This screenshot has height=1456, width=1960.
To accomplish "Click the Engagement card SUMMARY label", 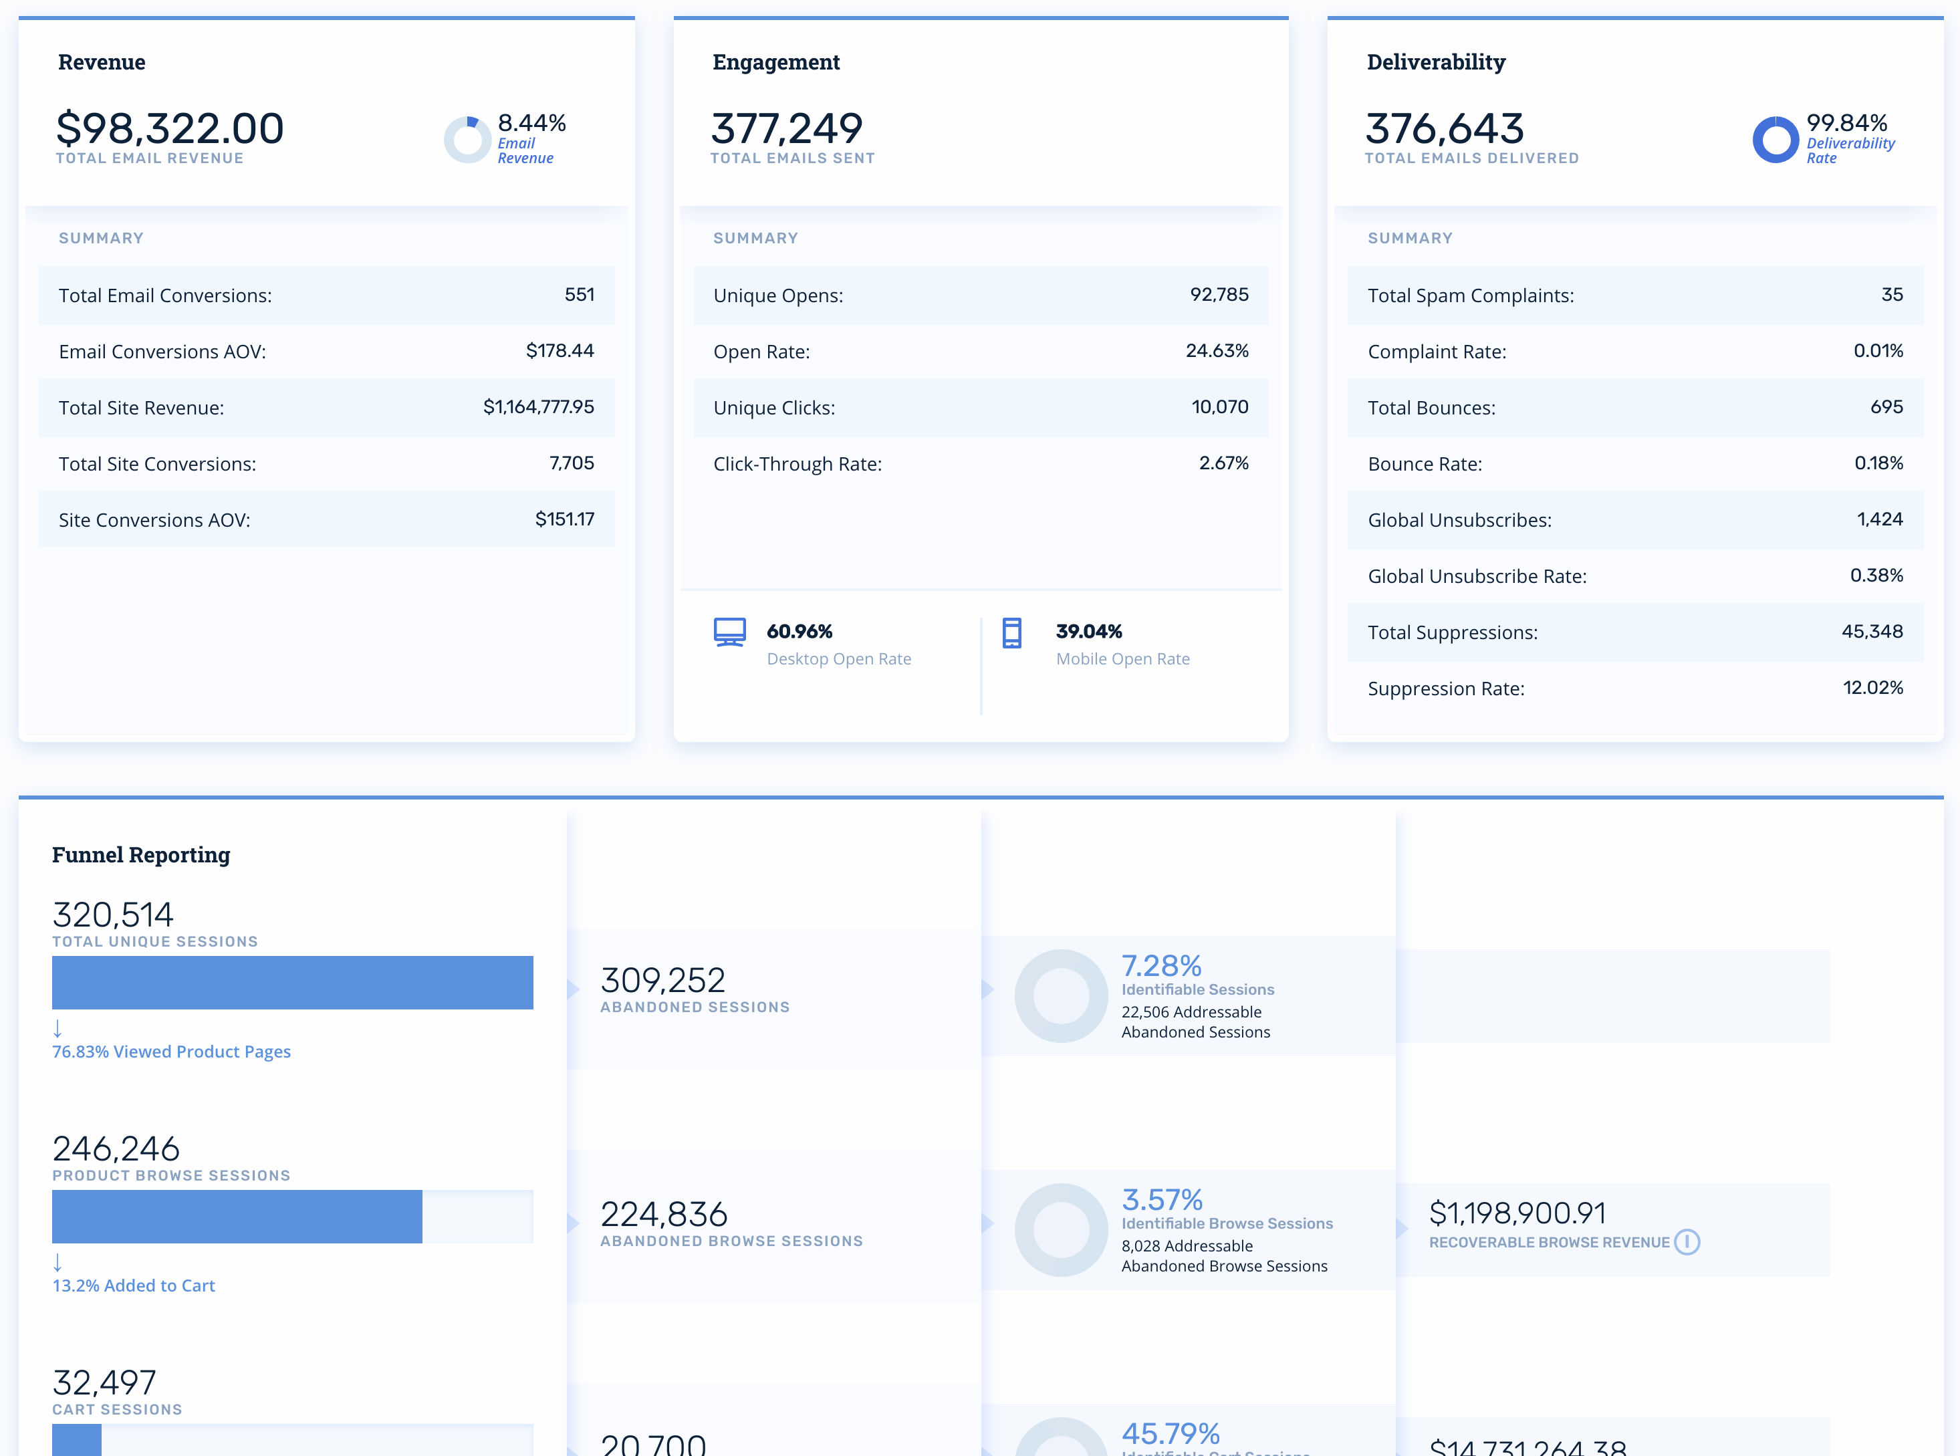I will pyautogui.click(x=755, y=238).
